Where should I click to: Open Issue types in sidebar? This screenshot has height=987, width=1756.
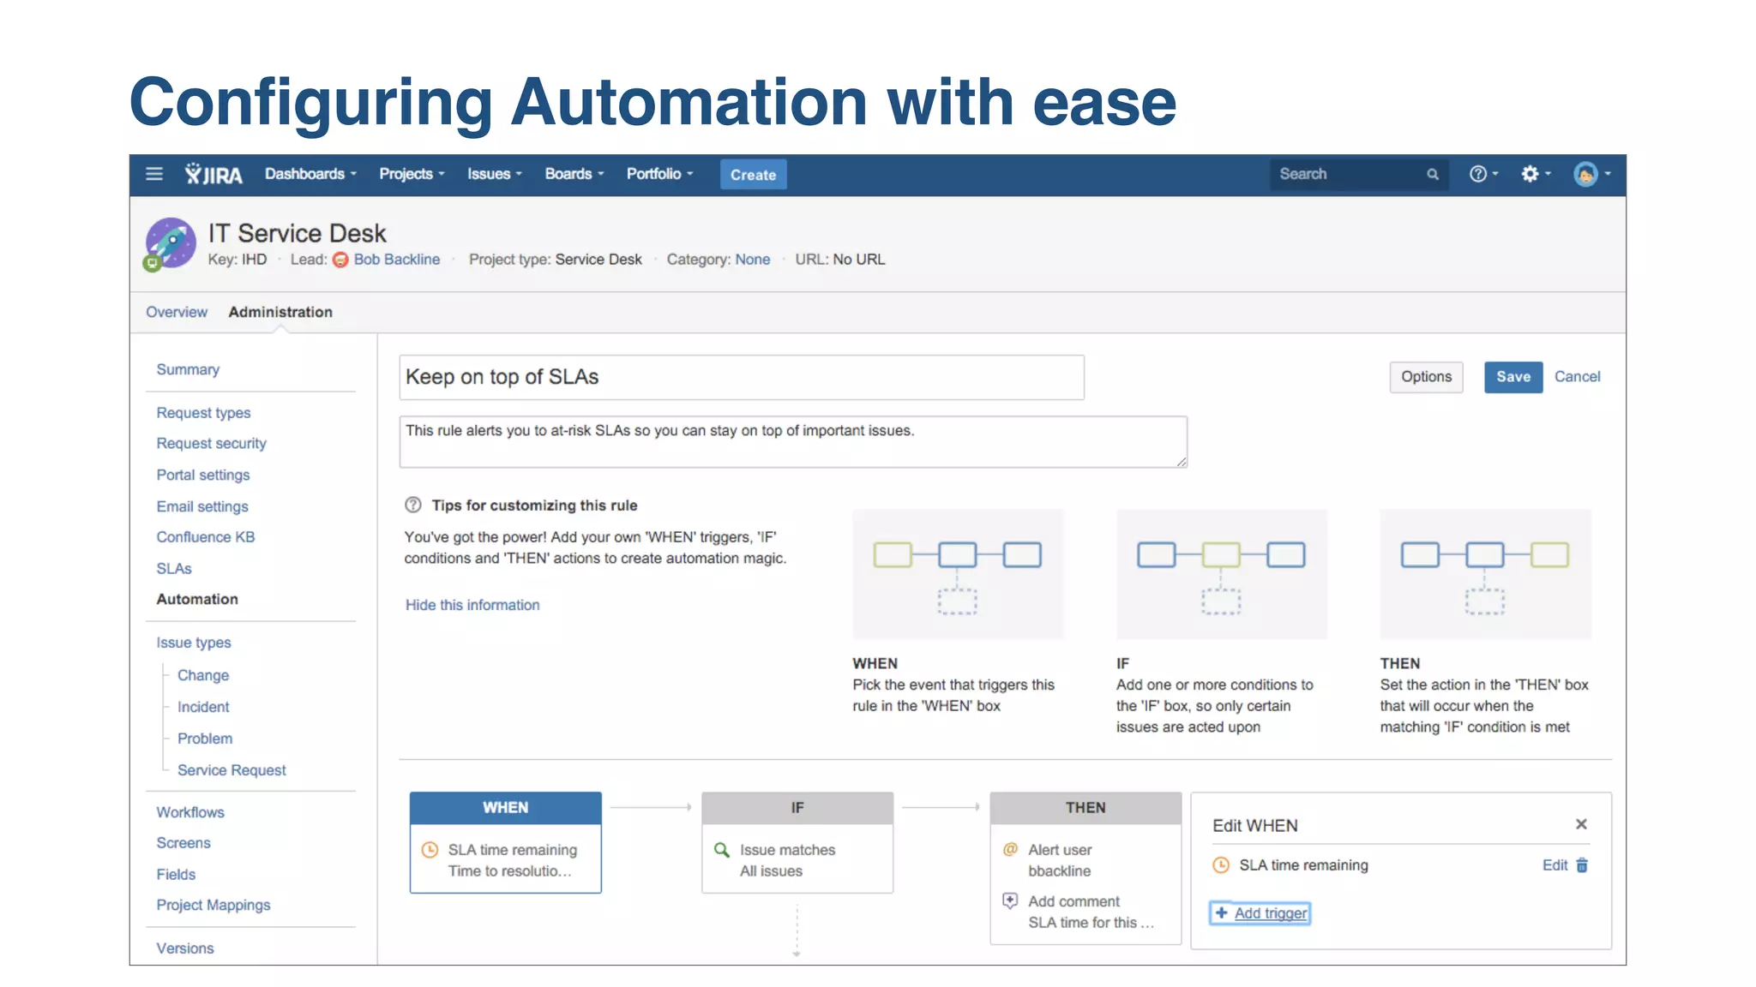pos(194,643)
